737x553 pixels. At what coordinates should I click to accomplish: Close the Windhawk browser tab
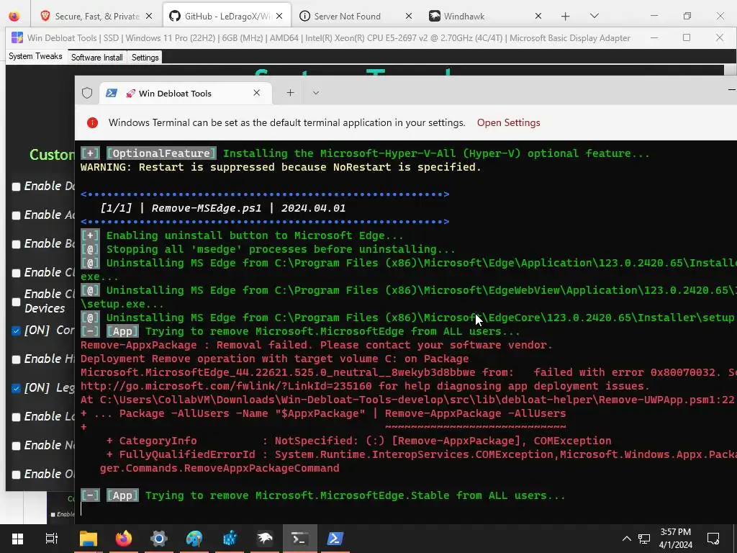click(538, 16)
